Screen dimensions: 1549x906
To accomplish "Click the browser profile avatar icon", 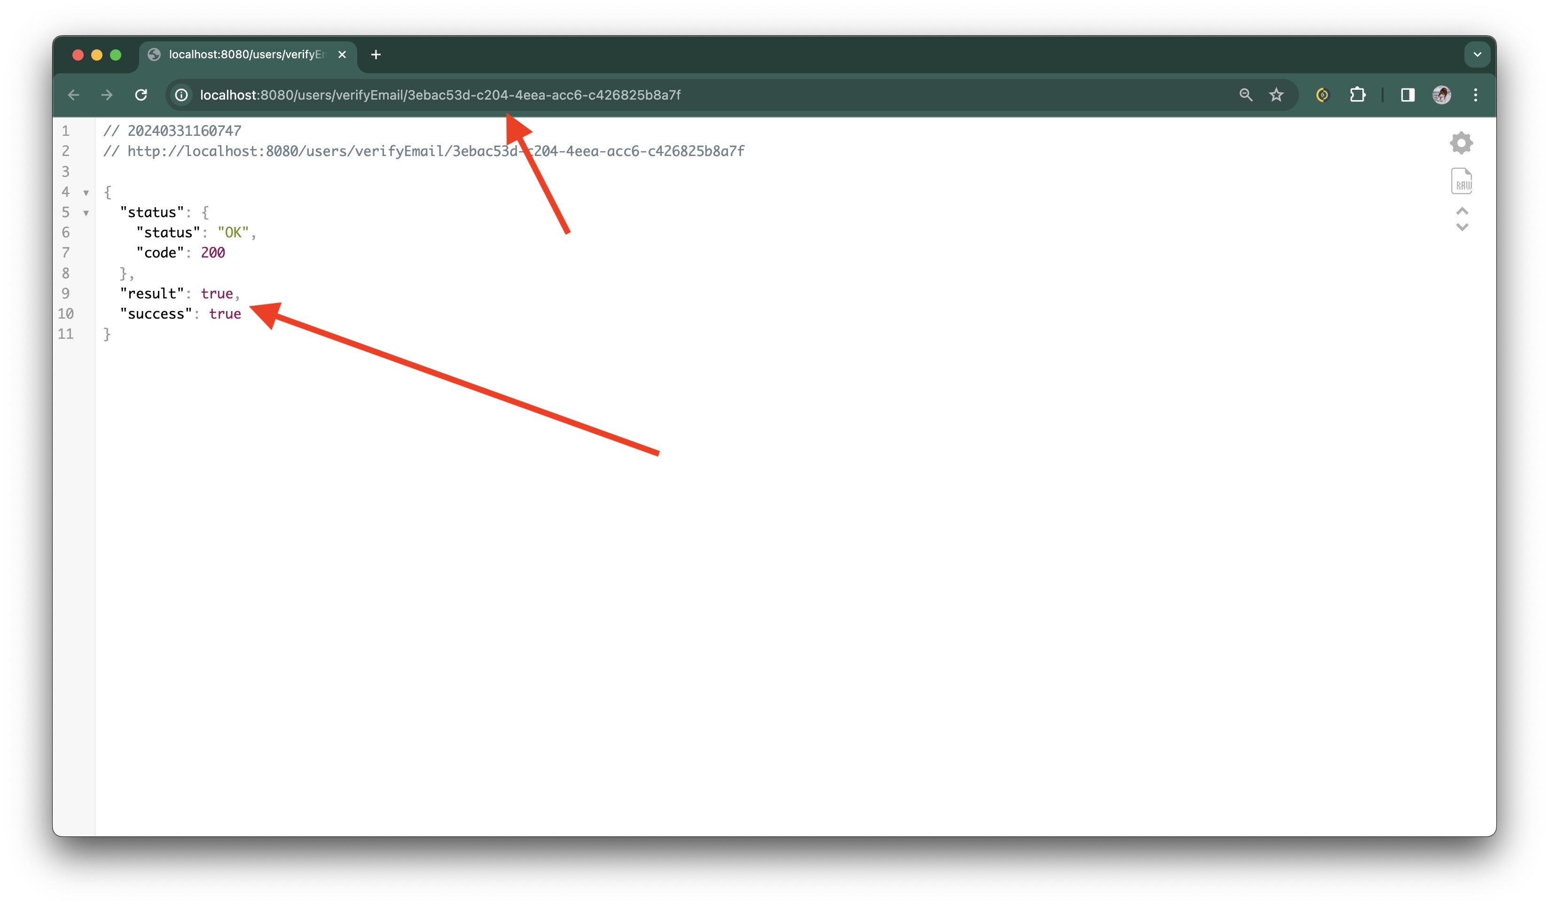I will pyautogui.click(x=1442, y=95).
